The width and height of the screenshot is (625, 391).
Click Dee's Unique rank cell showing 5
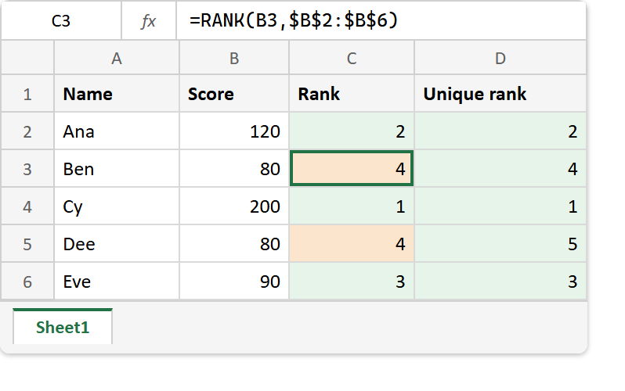pyautogui.click(x=500, y=244)
